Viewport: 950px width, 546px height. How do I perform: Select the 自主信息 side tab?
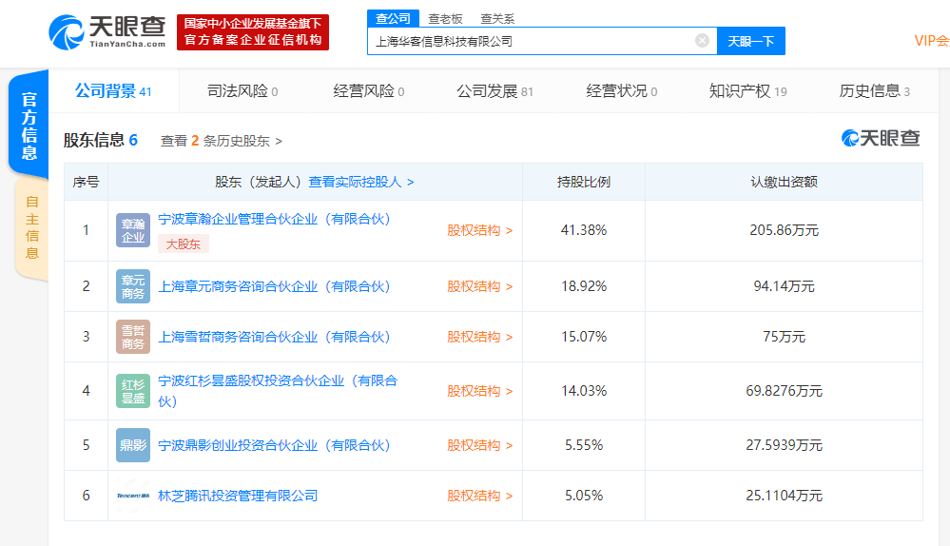click(31, 228)
